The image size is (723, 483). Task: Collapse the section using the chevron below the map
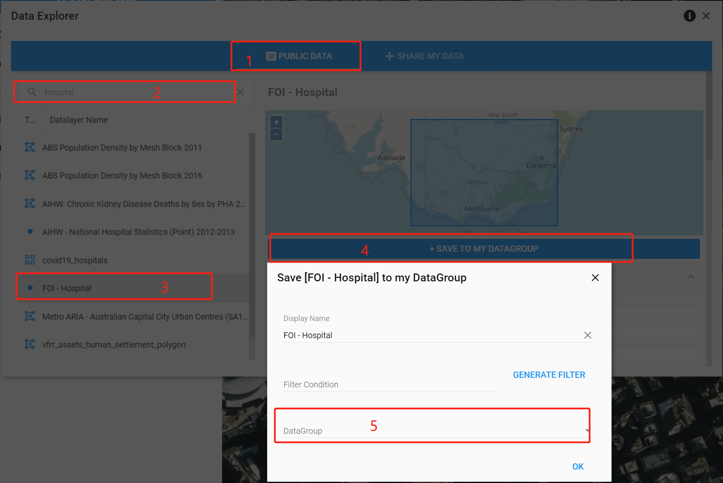point(691,277)
